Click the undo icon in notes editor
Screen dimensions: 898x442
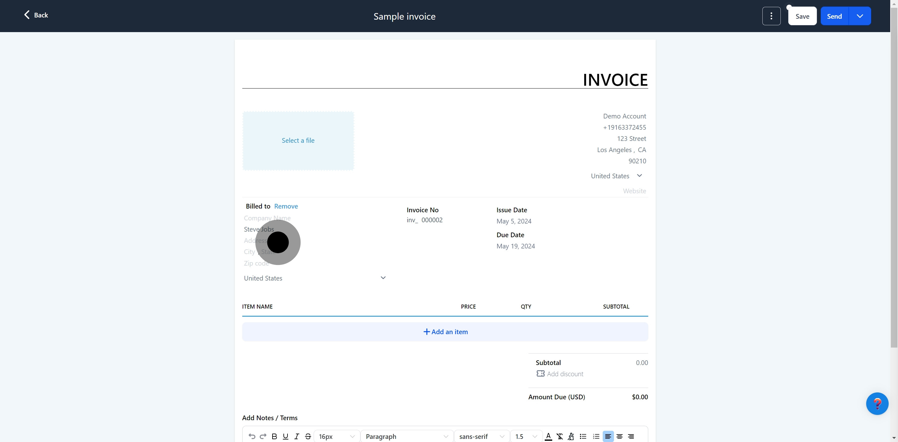252,436
